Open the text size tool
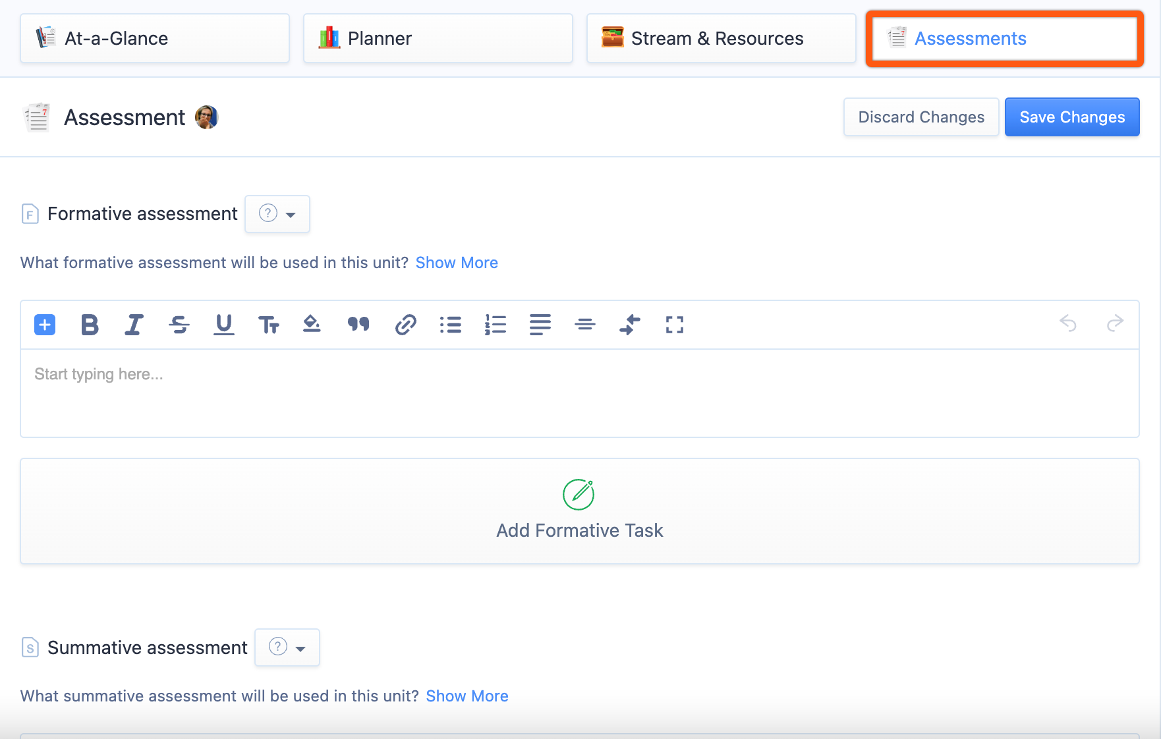This screenshot has height=739, width=1161. (268, 325)
